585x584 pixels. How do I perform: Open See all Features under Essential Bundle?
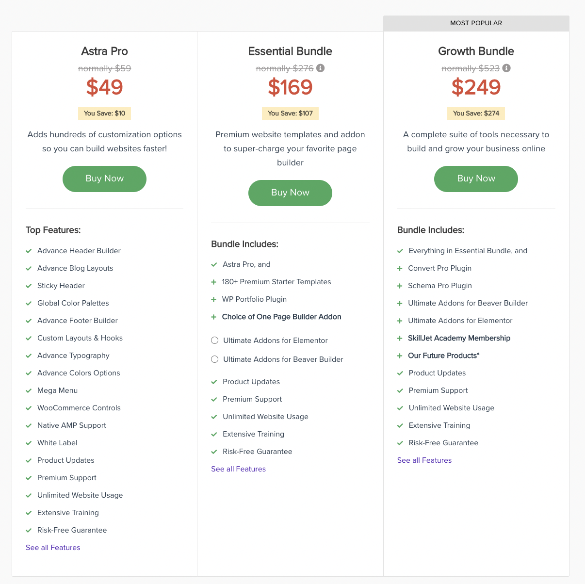[x=238, y=469]
